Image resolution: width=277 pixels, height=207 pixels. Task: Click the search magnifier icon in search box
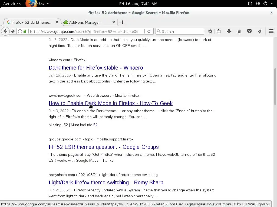click(x=159, y=31)
